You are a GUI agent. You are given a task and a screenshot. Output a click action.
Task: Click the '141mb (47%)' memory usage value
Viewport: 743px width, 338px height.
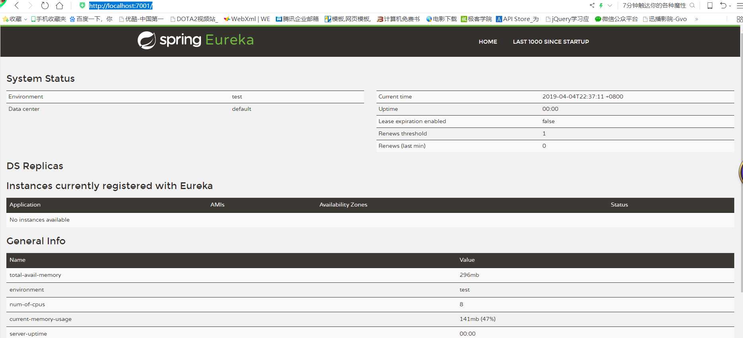pos(478,319)
